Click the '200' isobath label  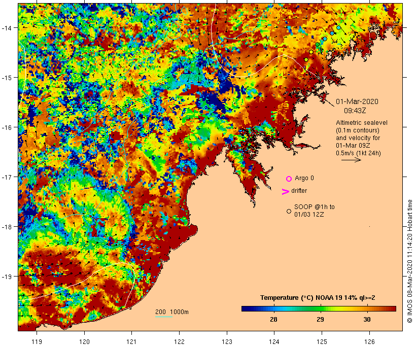(x=160, y=312)
